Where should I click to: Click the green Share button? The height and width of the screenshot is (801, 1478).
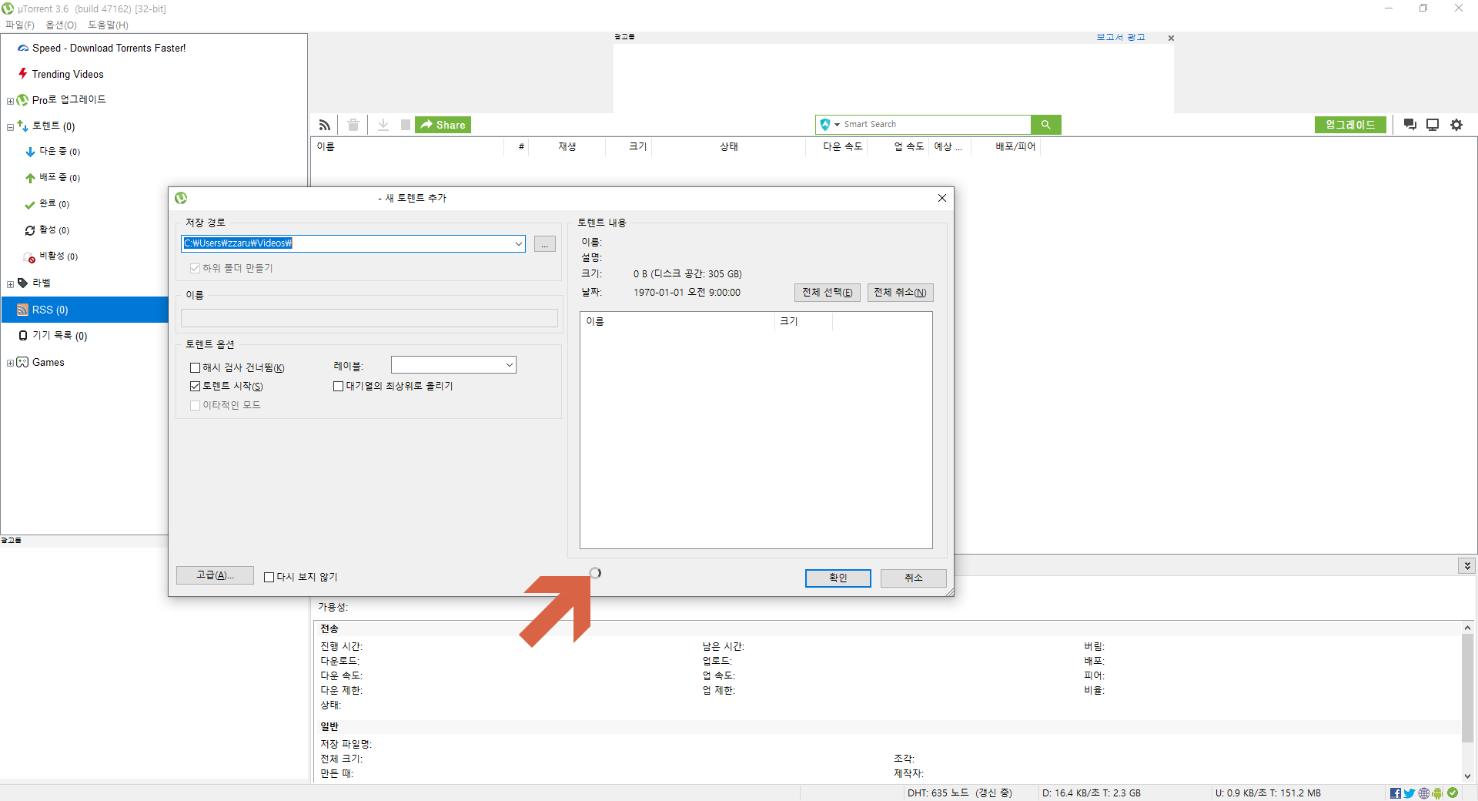coord(443,125)
